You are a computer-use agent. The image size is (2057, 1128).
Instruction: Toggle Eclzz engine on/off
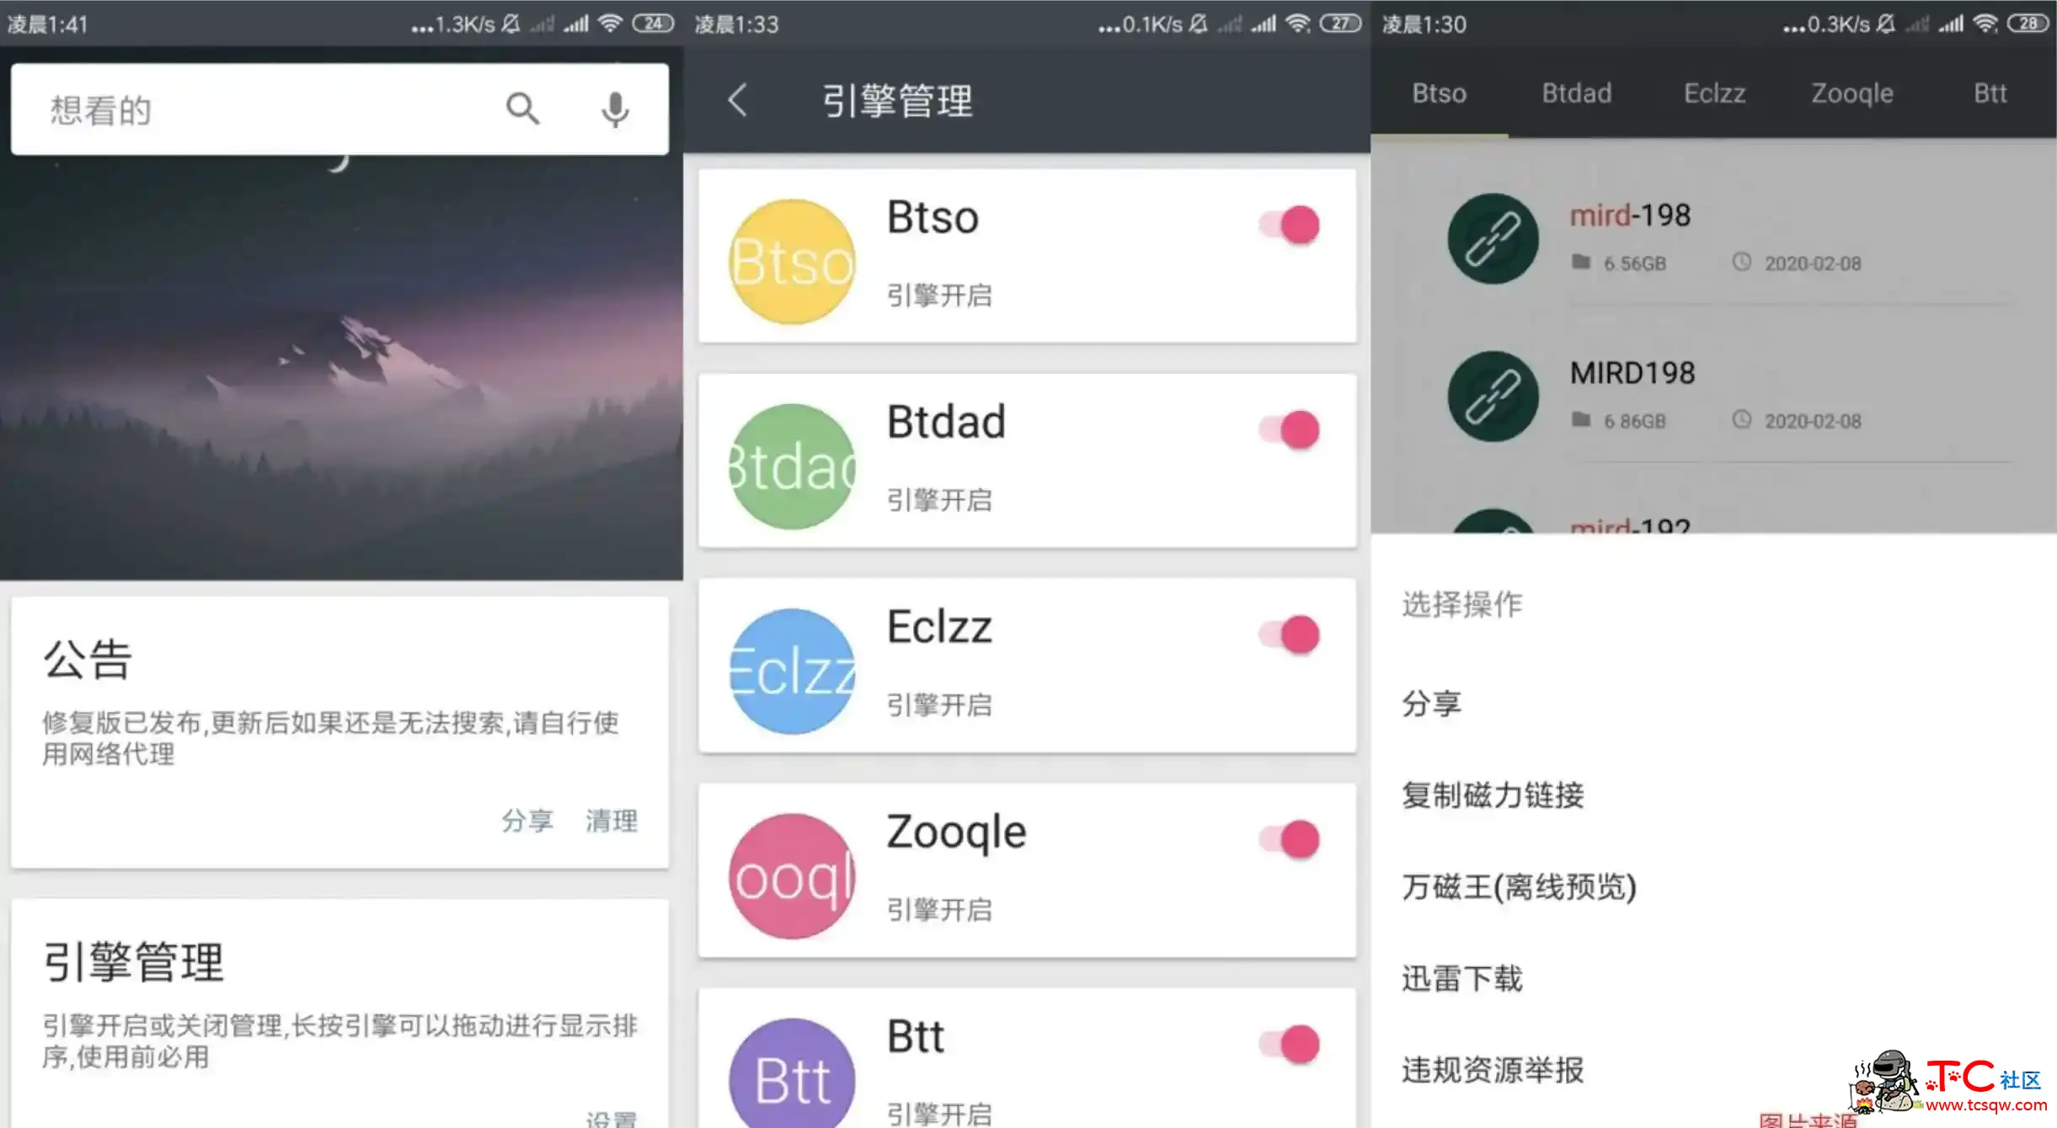(x=1291, y=635)
